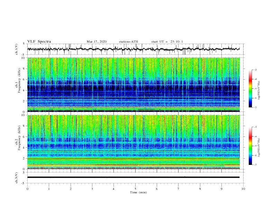Click time-axis tick label "4"
Viewport: 274px width, 212px height.
113,189
